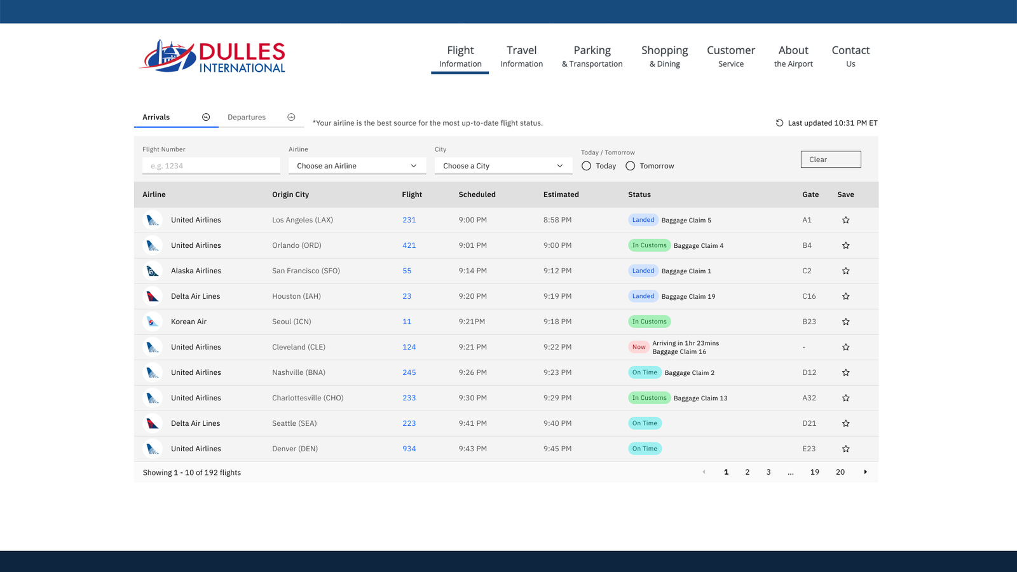The image size is (1017, 572).
Task: Go to page 19
Action: tap(815, 472)
